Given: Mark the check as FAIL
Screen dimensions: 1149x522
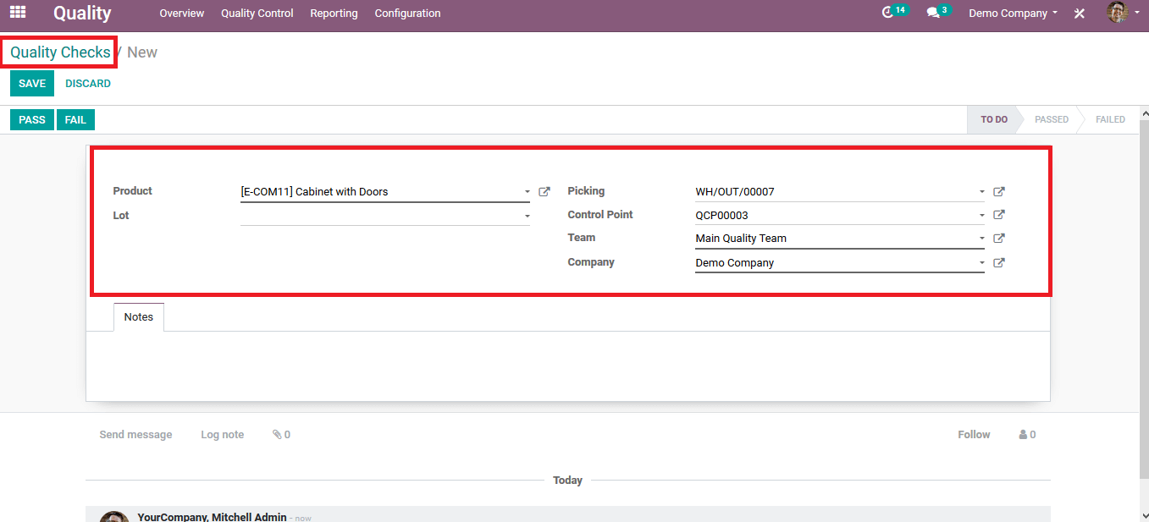Looking at the screenshot, I should tap(75, 120).
